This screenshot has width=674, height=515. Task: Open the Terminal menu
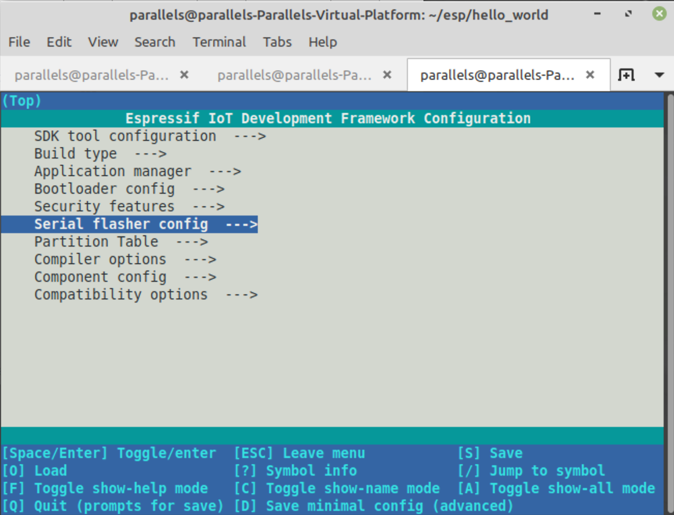click(x=219, y=42)
